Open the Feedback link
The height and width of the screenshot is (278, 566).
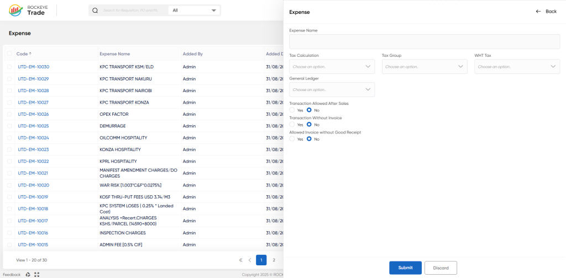point(12,274)
